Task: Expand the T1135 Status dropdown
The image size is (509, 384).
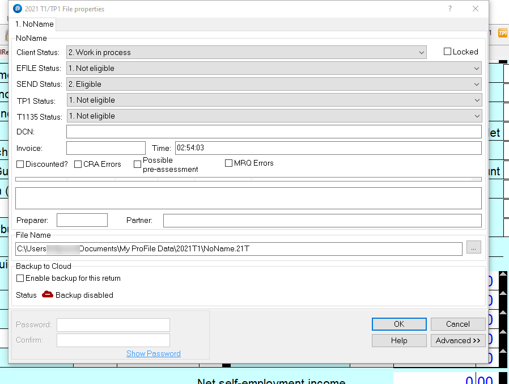Action: pyautogui.click(x=274, y=116)
